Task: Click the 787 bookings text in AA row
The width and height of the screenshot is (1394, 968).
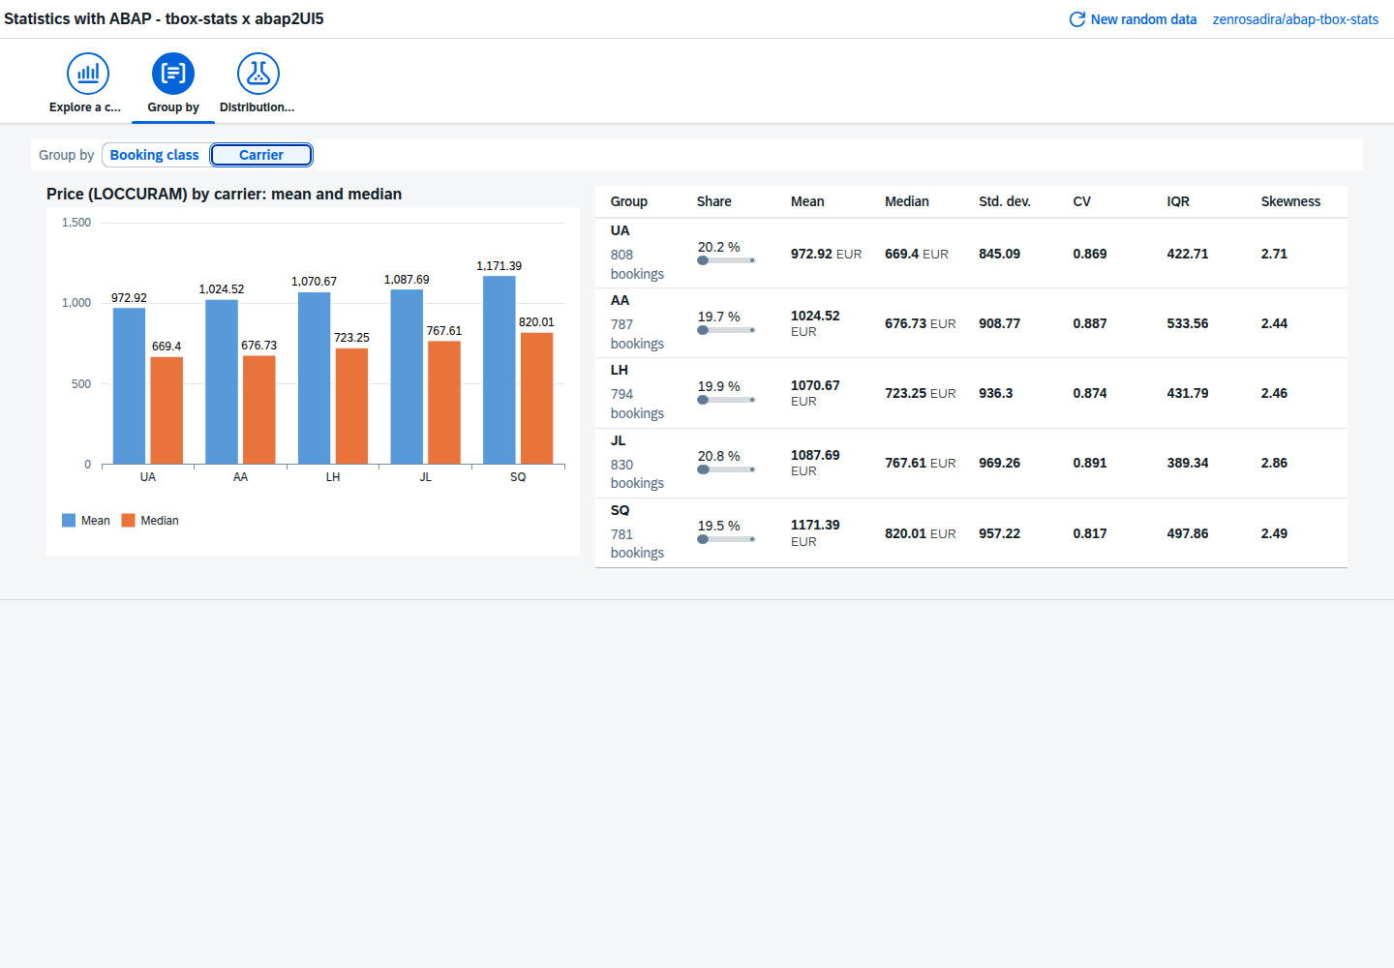Action: pos(637,334)
